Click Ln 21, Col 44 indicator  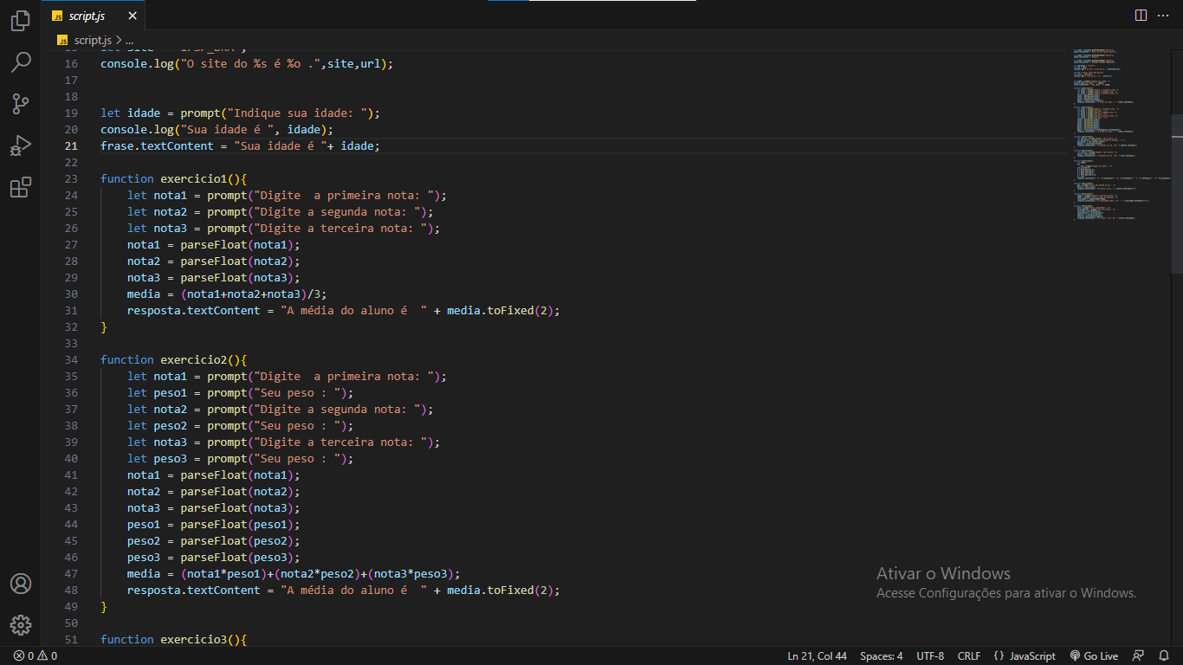pos(817,656)
